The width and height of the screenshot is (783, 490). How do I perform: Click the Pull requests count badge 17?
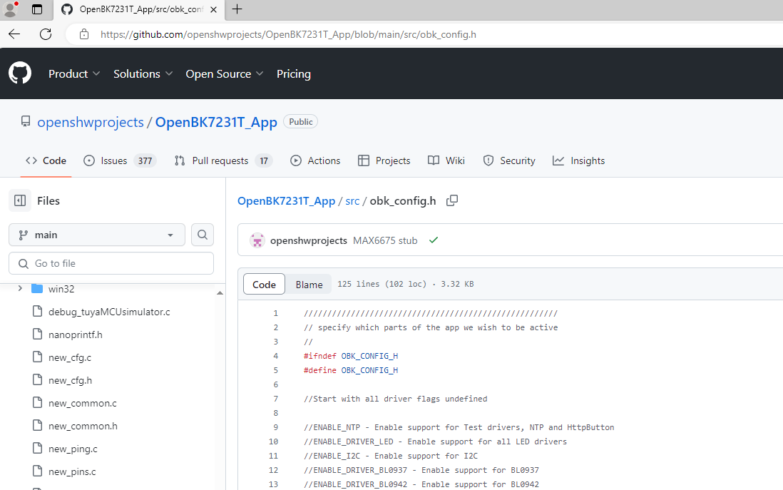(x=264, y=160)
